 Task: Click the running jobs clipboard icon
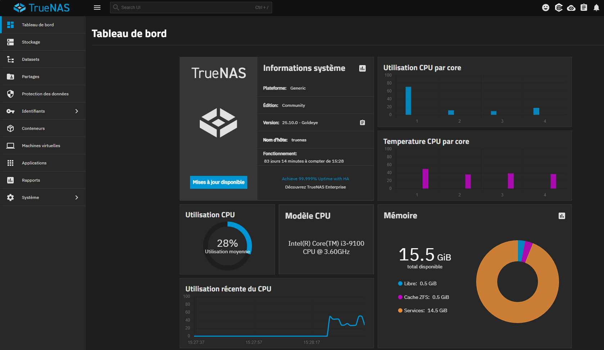tap(584, 7)
